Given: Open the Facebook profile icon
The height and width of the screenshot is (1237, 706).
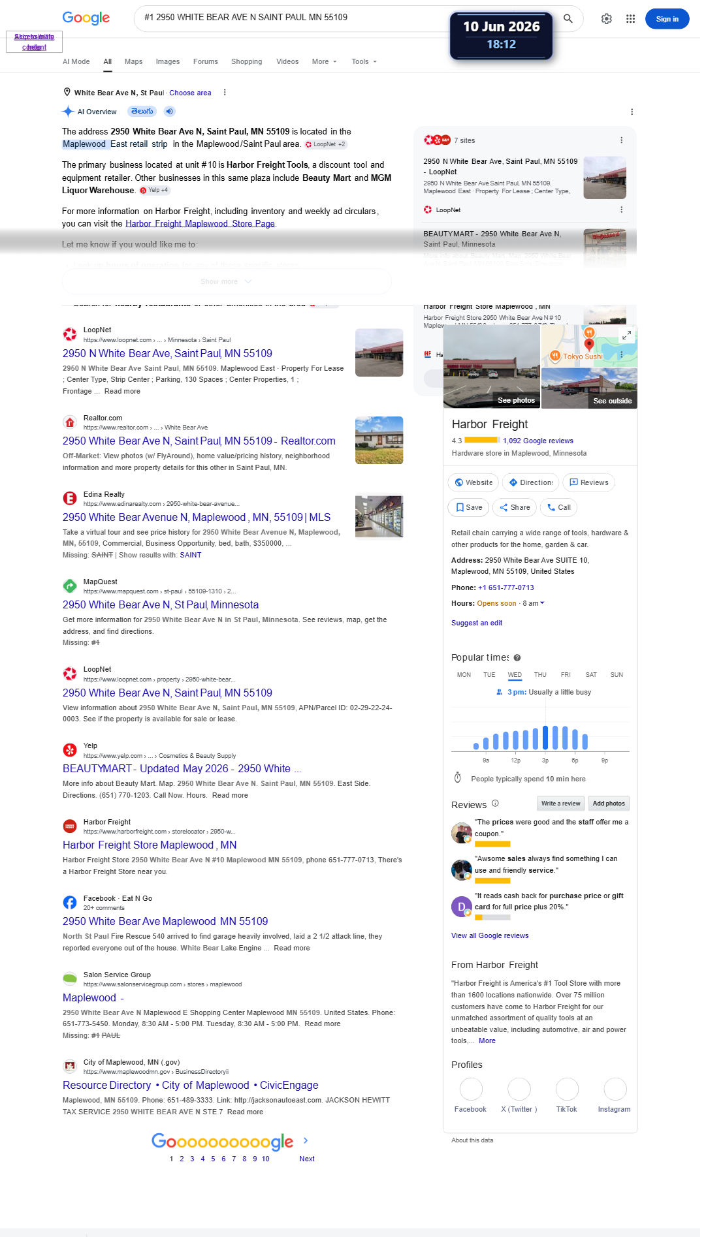Looking at the screenshot, I should click(x=471, y=1089).
